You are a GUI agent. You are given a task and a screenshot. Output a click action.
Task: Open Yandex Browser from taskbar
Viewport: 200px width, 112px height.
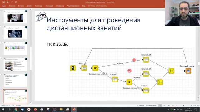(29, 109)
